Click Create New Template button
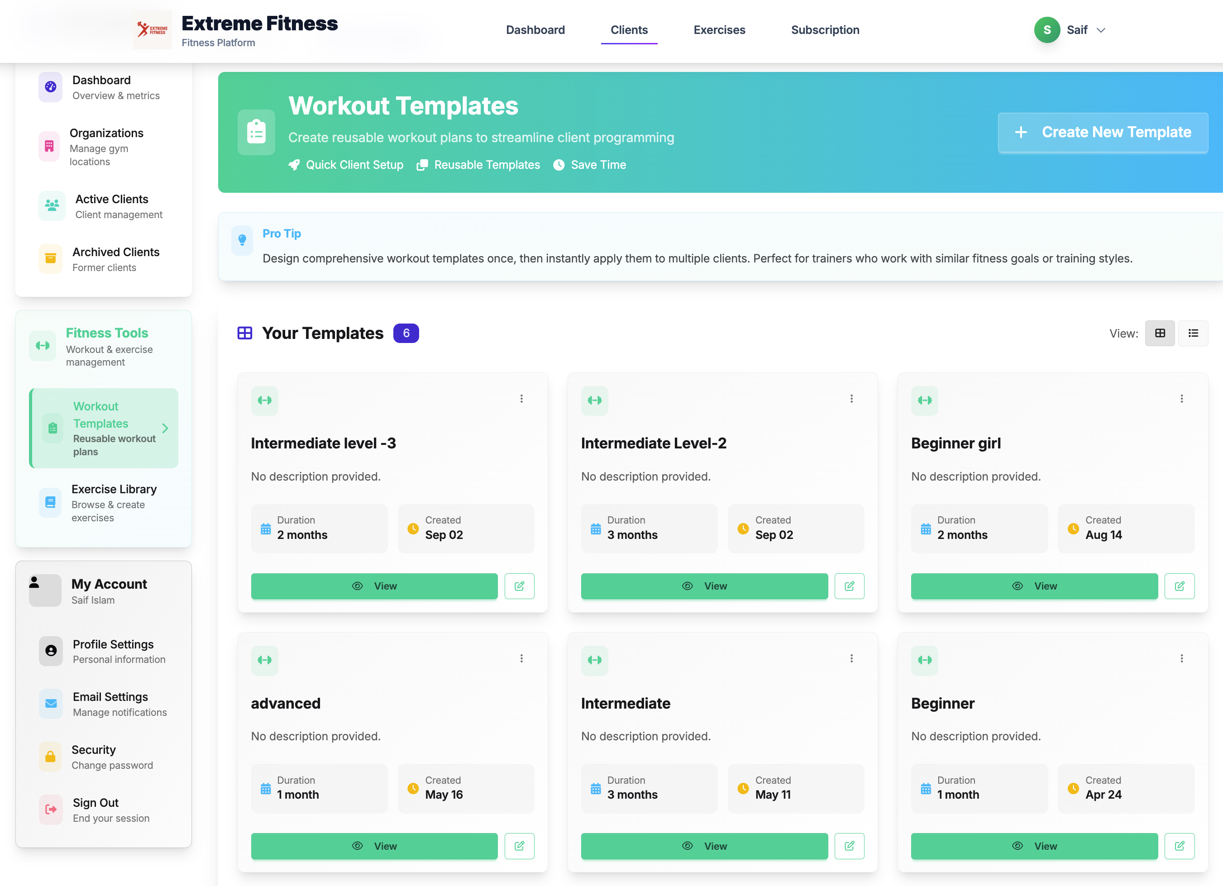 [x=1102, y=132]
